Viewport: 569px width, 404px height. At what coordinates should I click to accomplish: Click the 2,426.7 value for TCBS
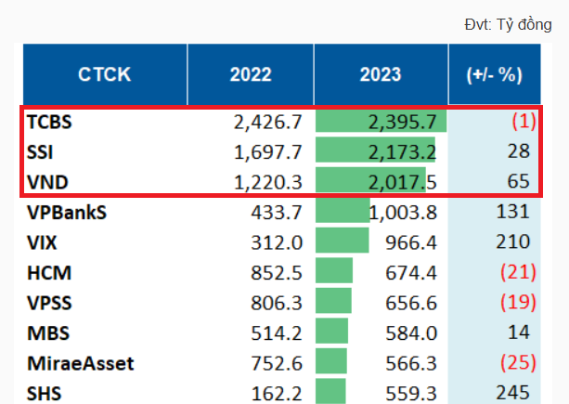click(268, 122)
